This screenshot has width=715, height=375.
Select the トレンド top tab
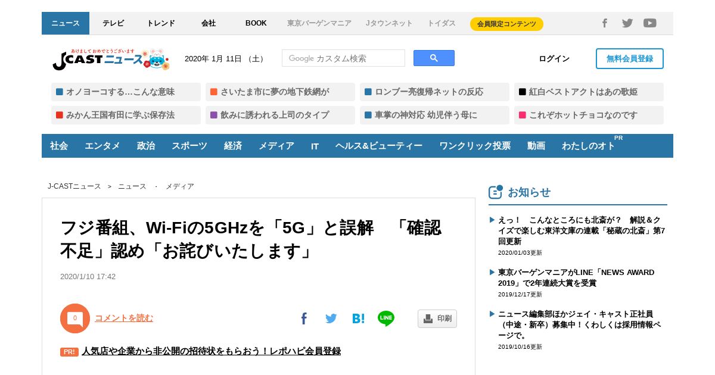tap(161, 23)
